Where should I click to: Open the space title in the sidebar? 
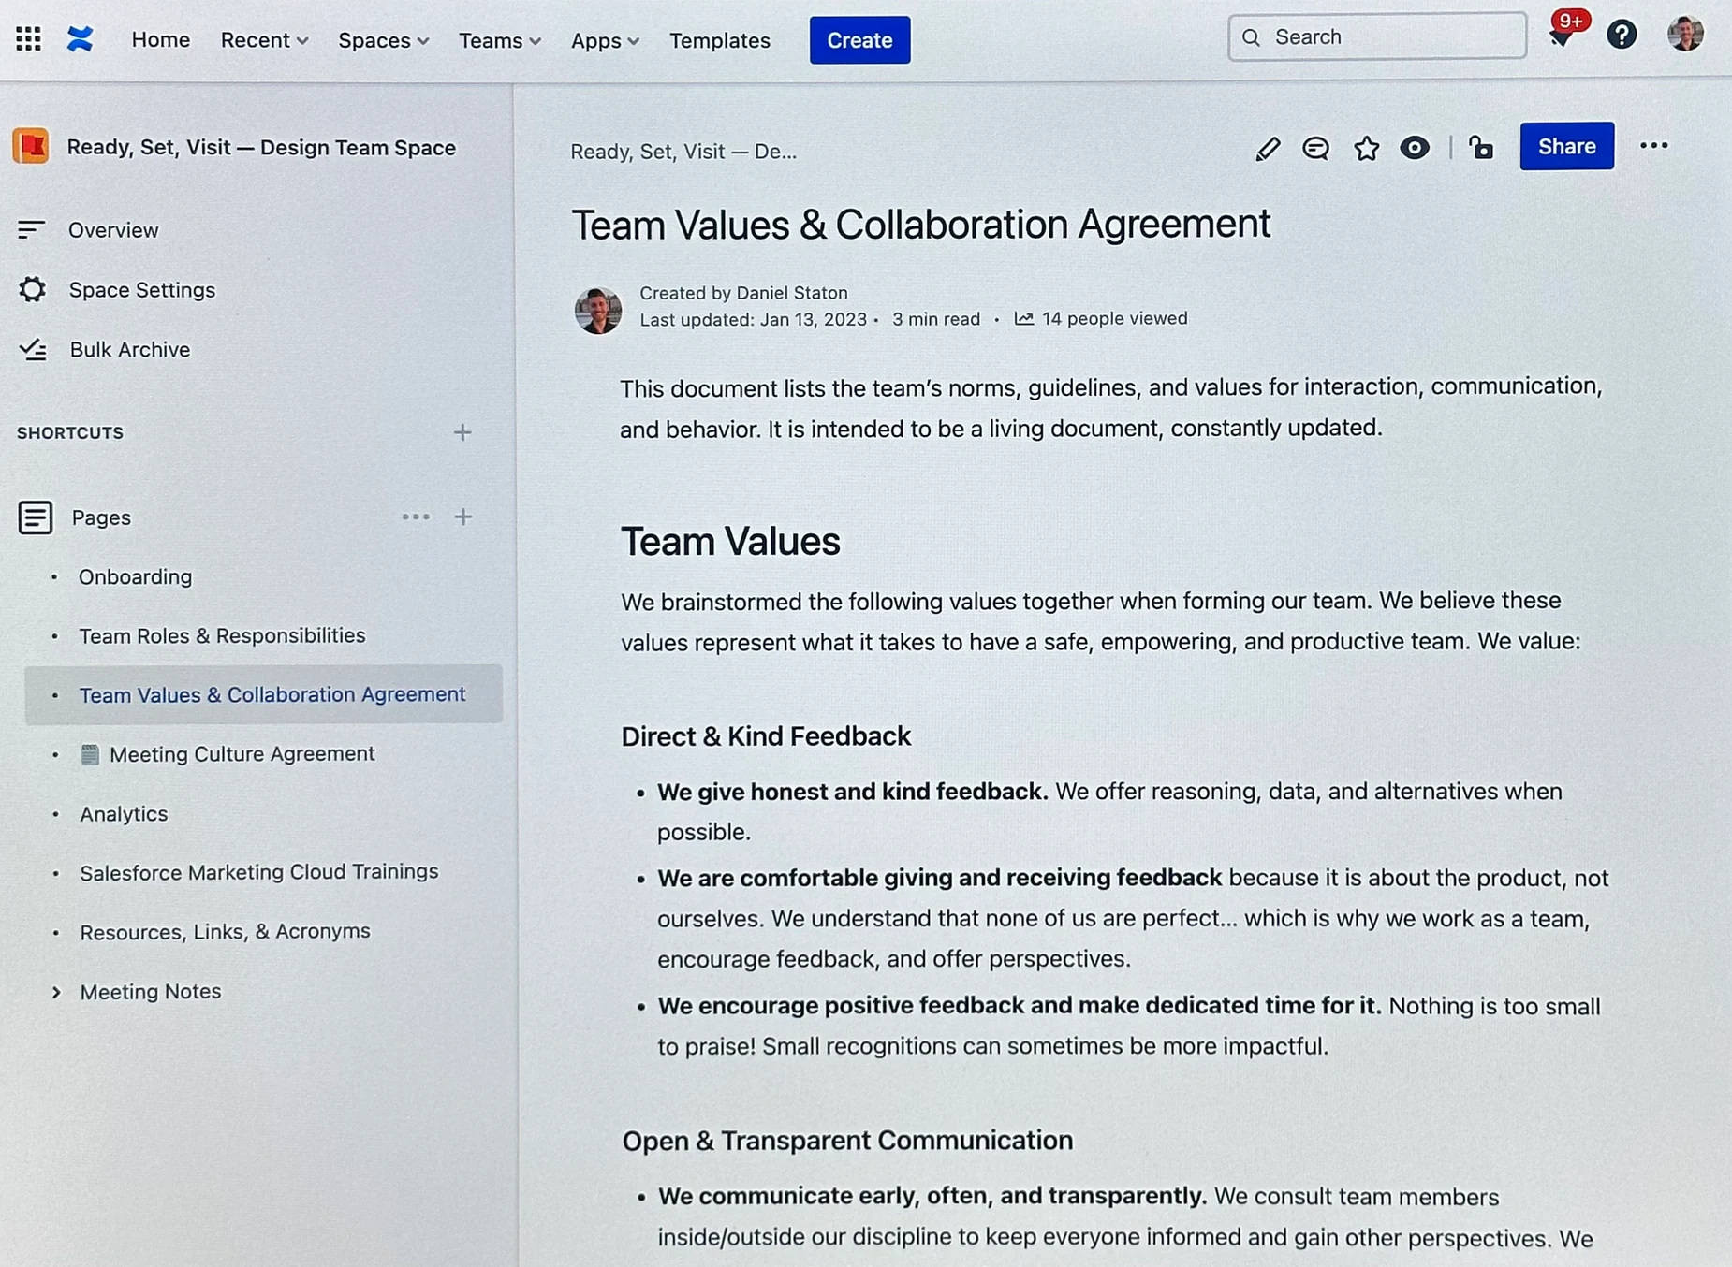(x=261, y=148)
